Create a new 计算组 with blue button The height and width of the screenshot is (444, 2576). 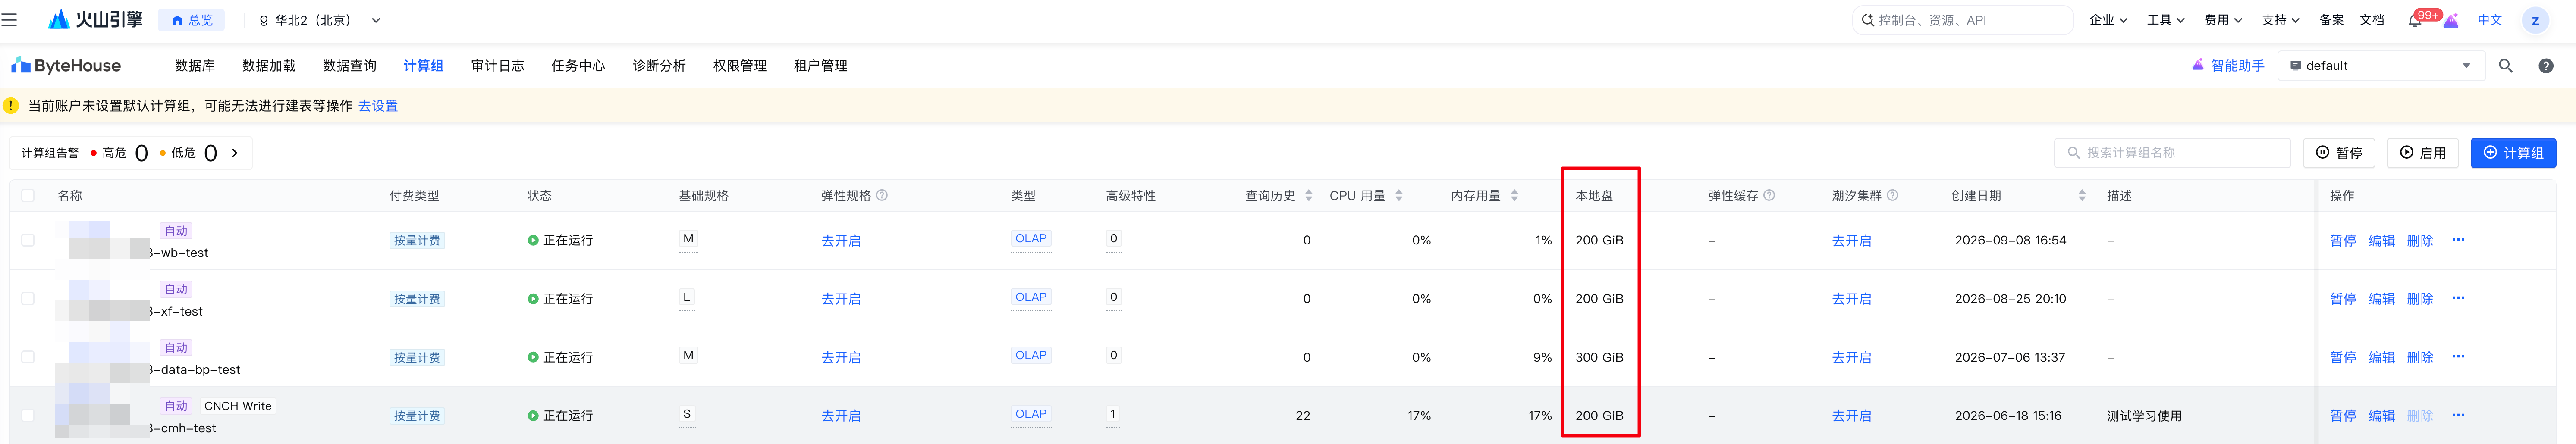coord(2513,153)
